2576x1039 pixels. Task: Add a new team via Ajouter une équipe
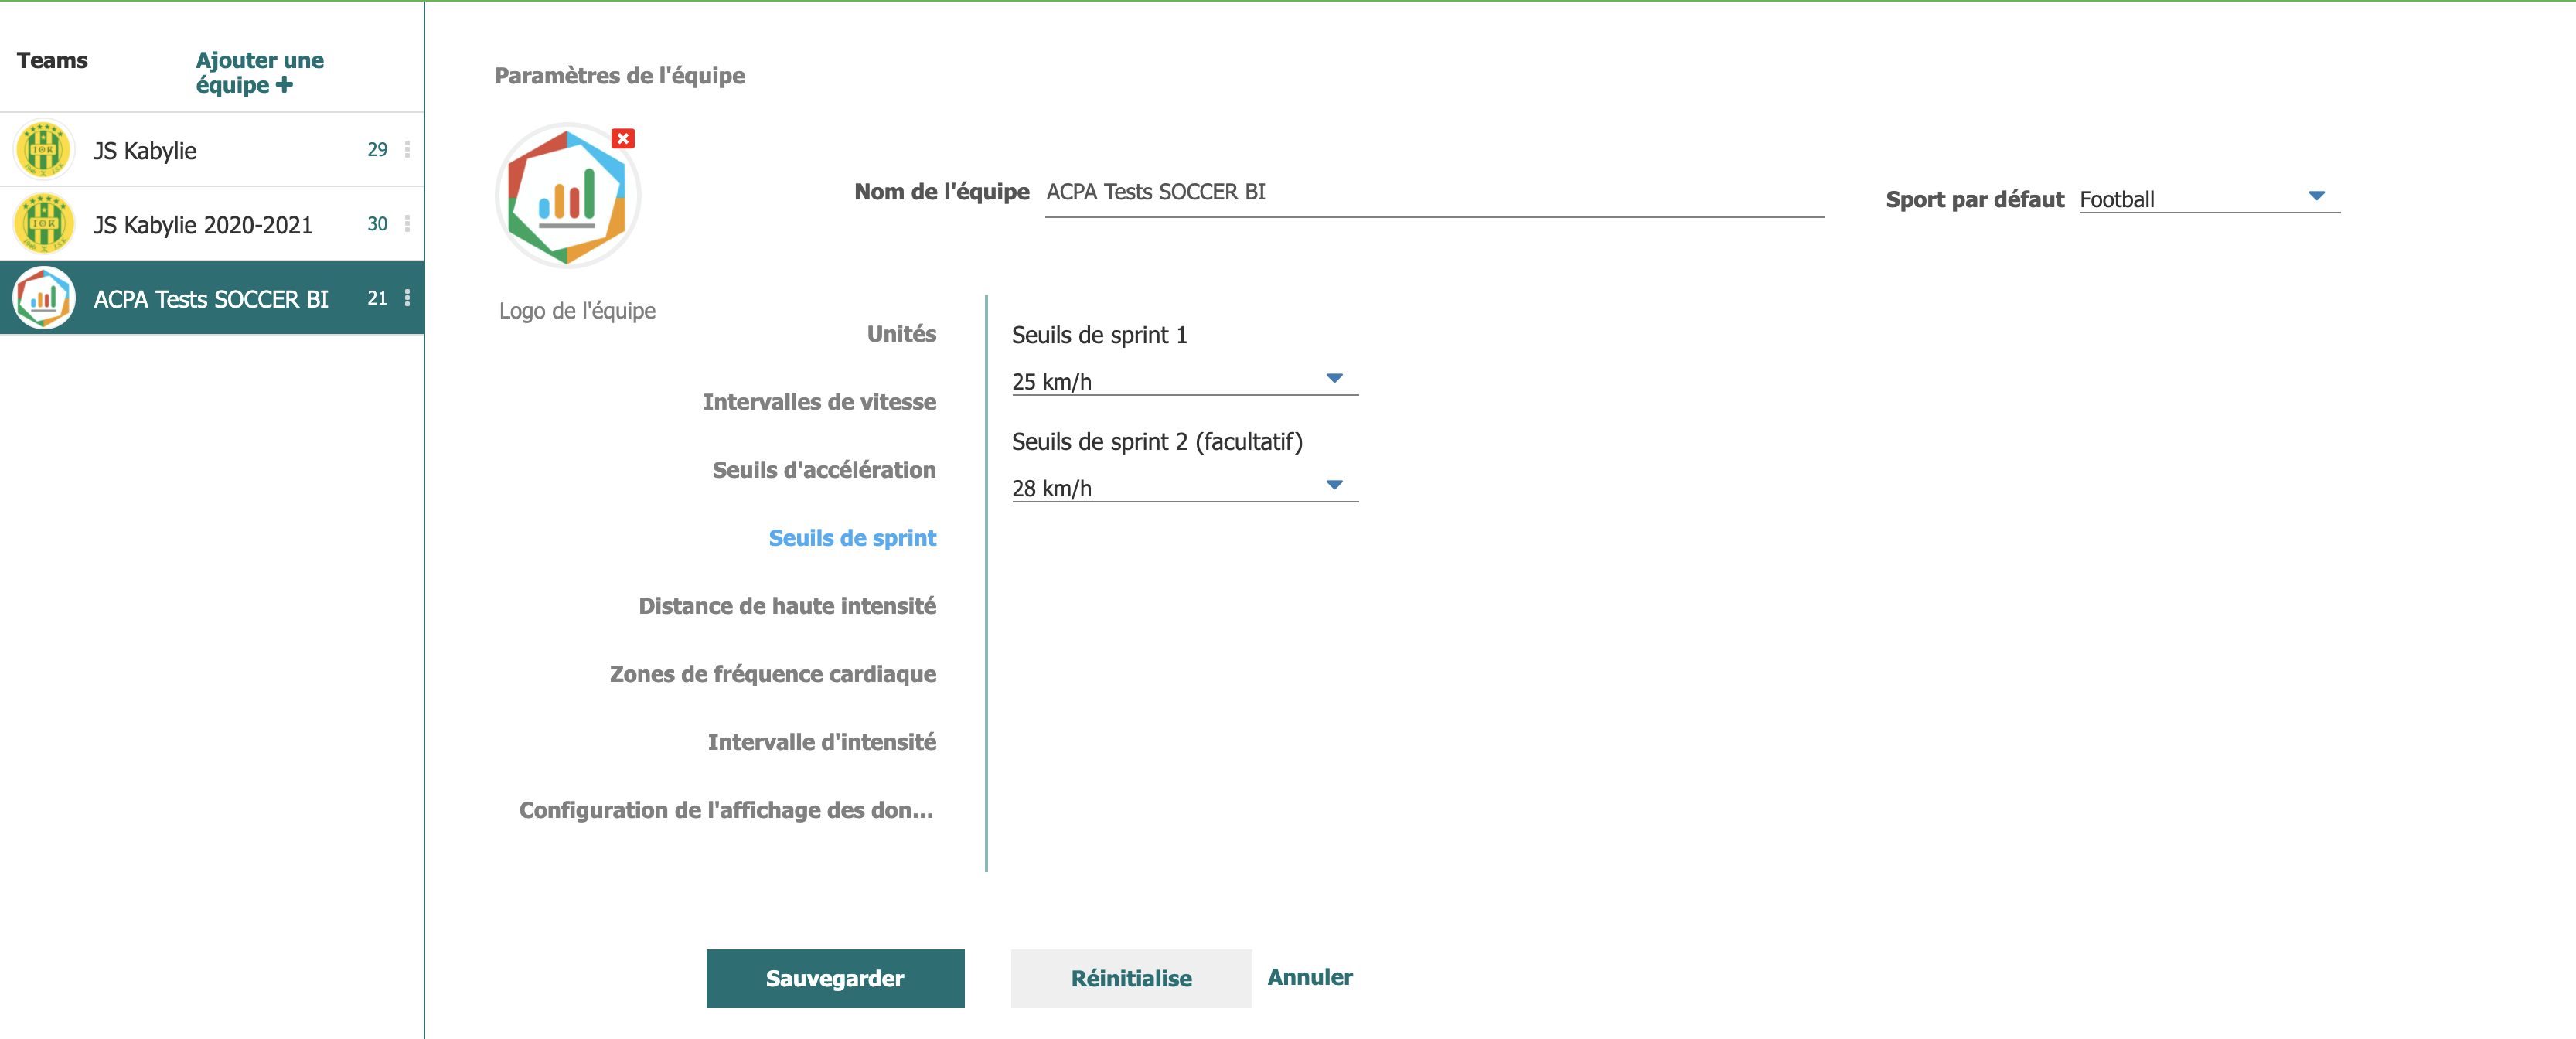pyautogui.click(x=259, y=72)
